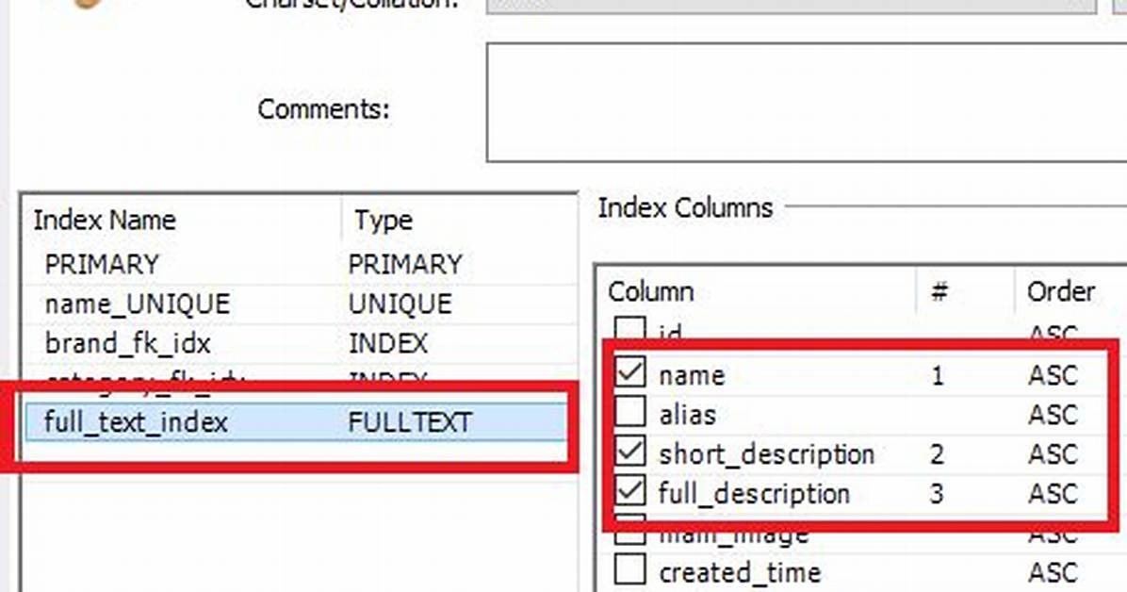Click the full_description column name
Image resolution: width=1127 pixels, height=592 pixels.
(754, 494)
